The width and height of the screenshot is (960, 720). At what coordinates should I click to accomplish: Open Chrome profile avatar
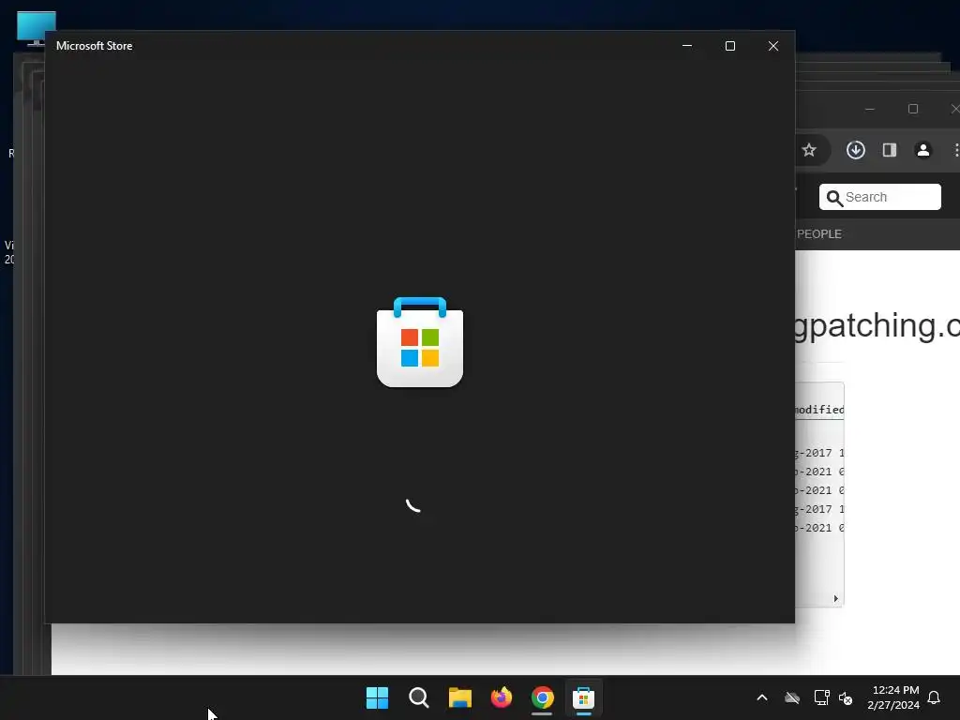coord(923,150)
